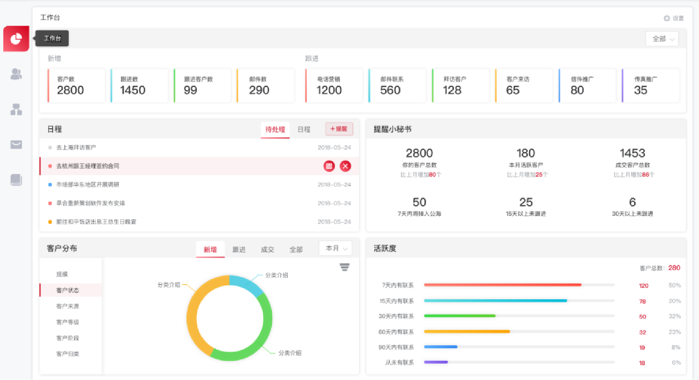The height and width of the screenshot is (380, 699).
Task: Open the 本月 dropdown in 客户分布 panel
Action: pos(335,248)
